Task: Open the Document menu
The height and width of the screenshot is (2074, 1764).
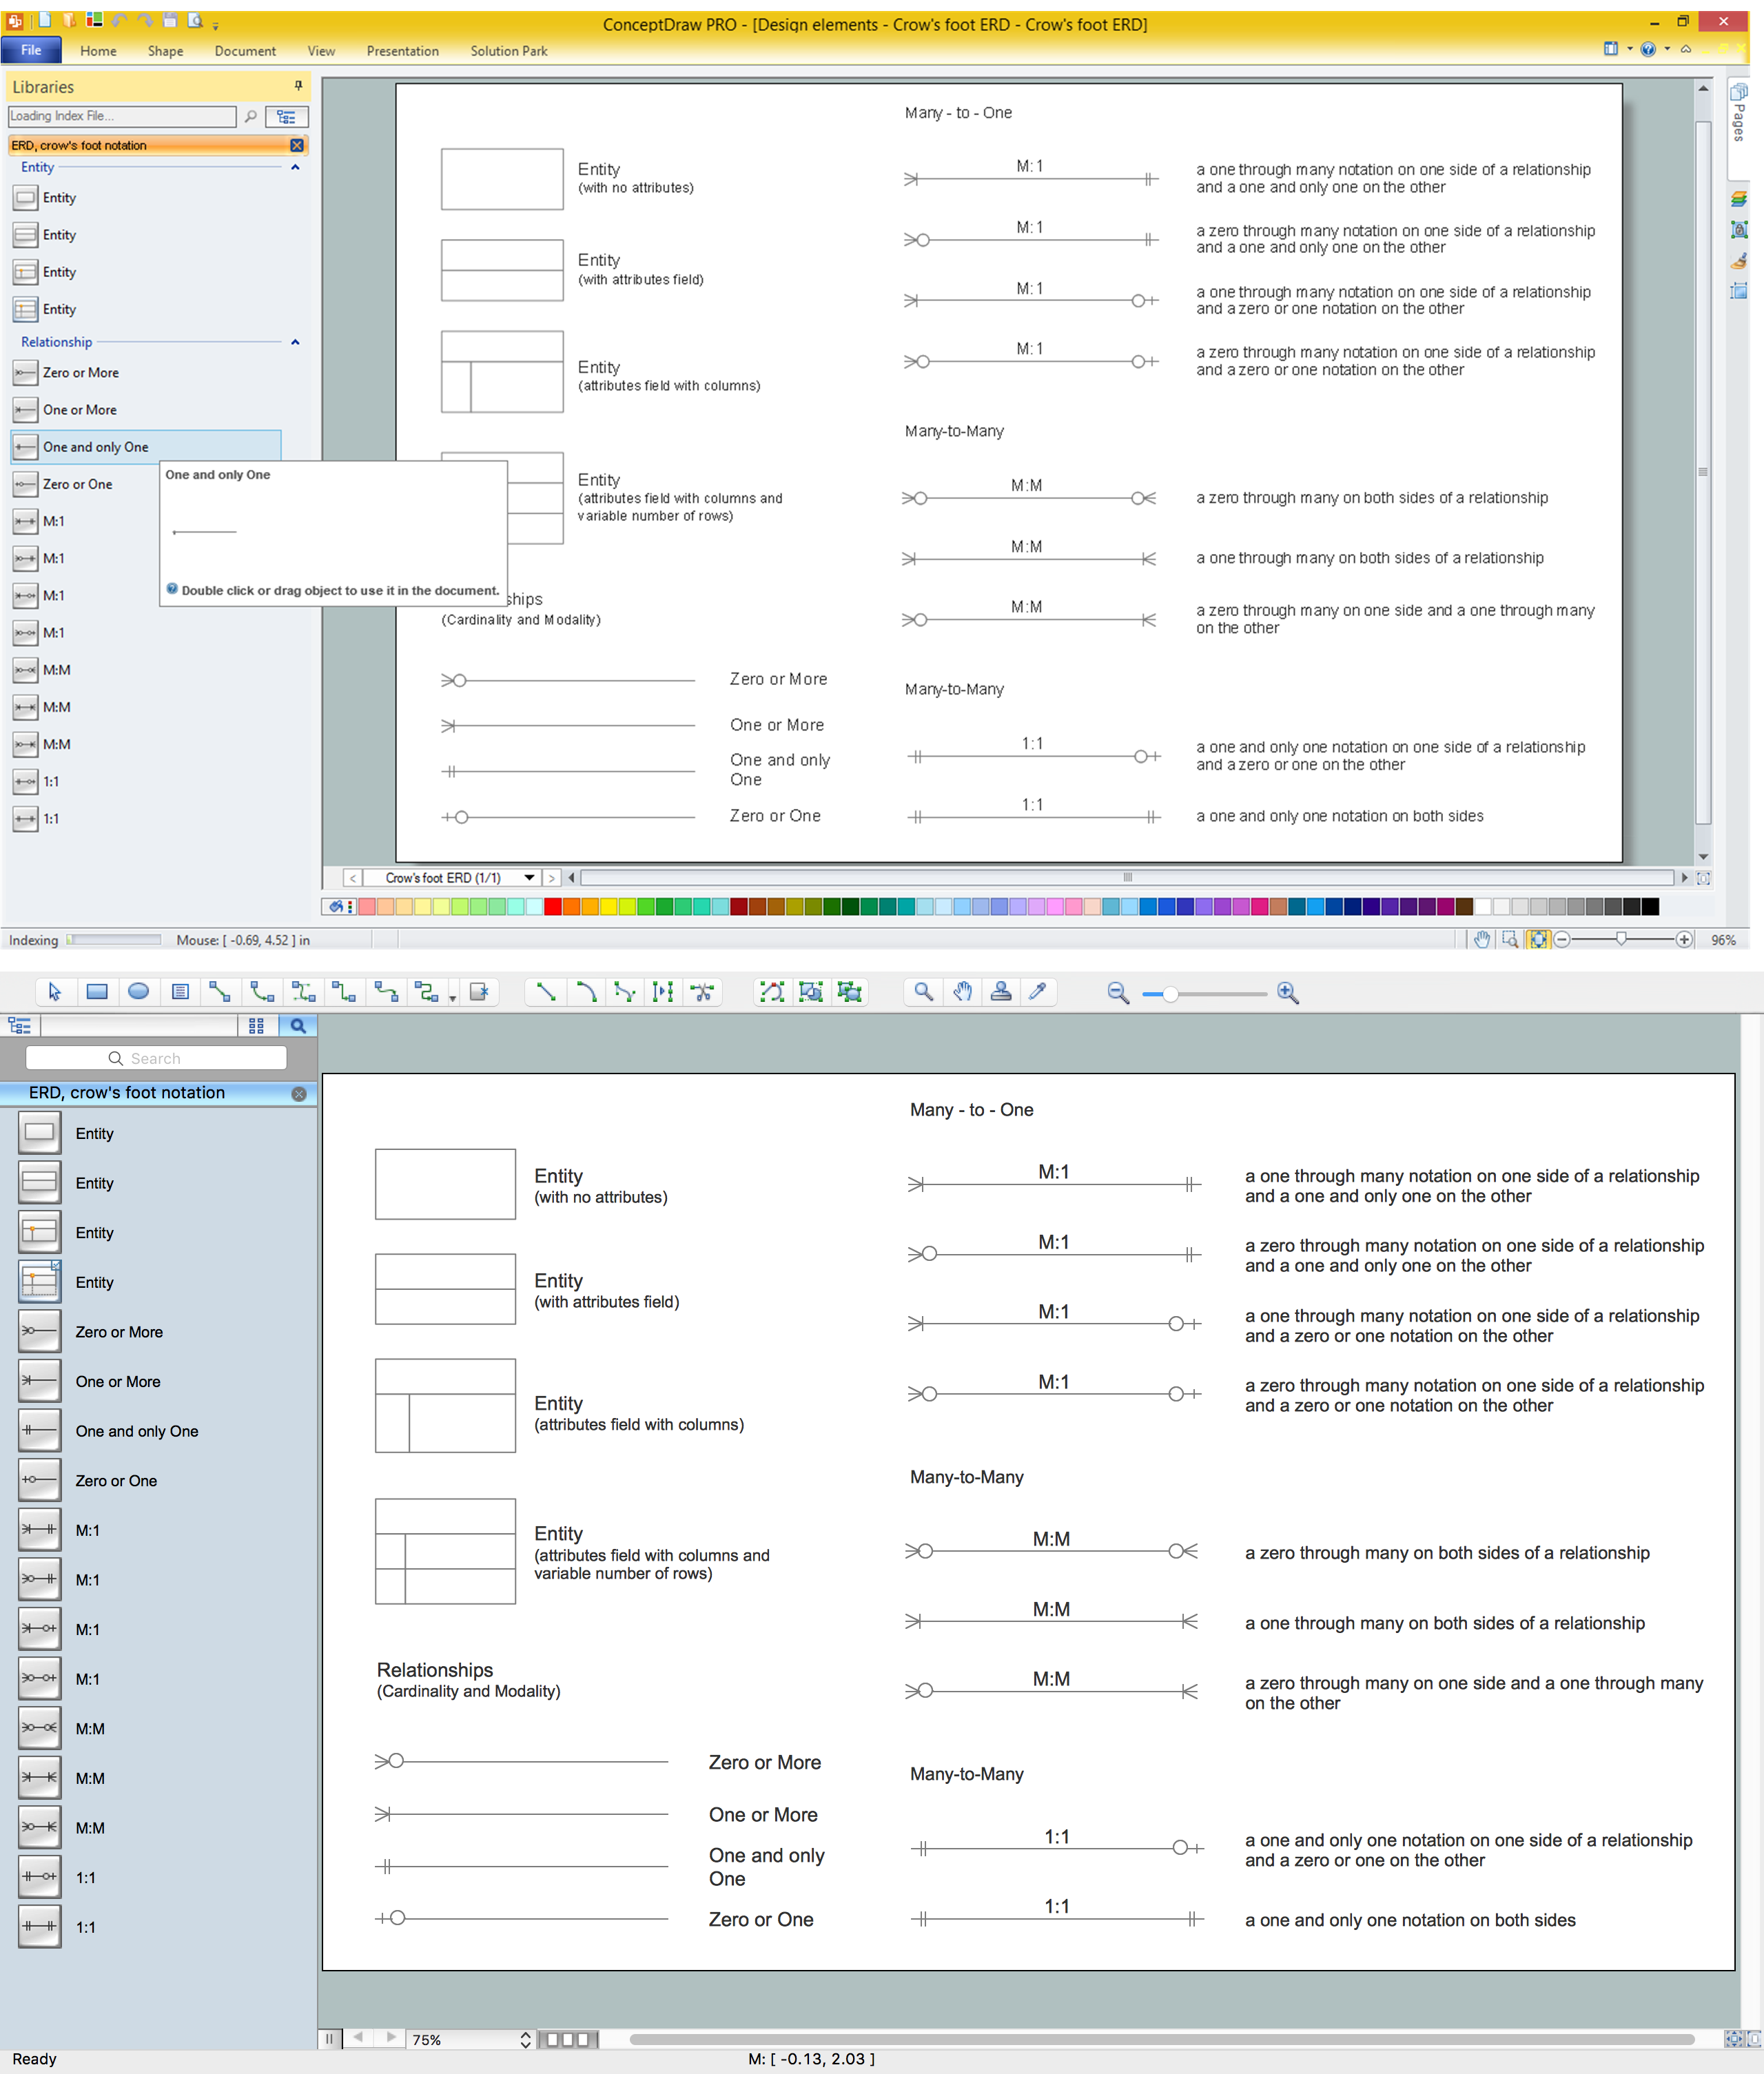Action: (x=245, y=52)
